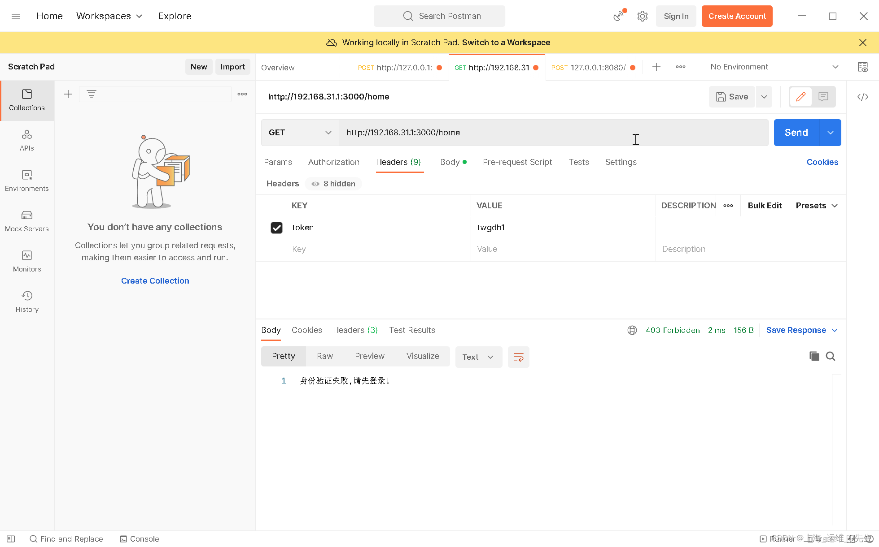Open Environments sidebar panel
This screenshot has width=879, height=547.
[27, 181]
